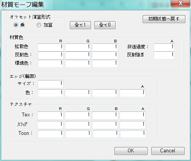The image size is (191, 161).
Task: Focus the edge 色 G field
Action: (x=78, y=93)
